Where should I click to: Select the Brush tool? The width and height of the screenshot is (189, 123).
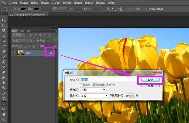click(x=4, y=57)
